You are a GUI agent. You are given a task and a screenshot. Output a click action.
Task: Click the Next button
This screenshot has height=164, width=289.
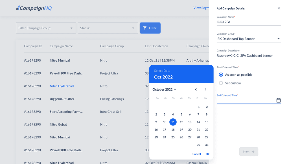(249, 152)
